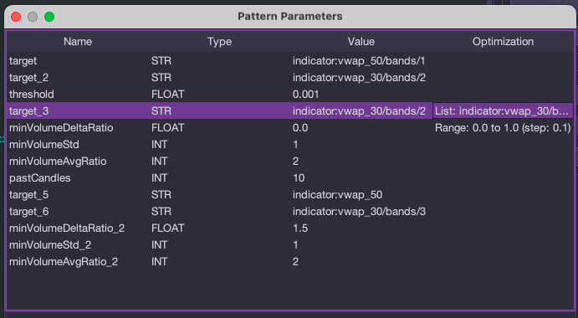Click the INT type of minVolumeStd row
Viewport: 578px width, 318px height.
(x=159, y=144)
